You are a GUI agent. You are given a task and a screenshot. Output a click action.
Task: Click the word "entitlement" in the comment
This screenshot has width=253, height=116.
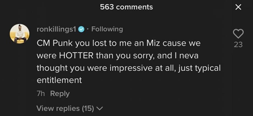(59, 80)
